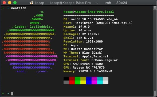This screenshot has height=97, width=157.
Task: Click the bright magenta color block
Action: (x=94, y=82)
